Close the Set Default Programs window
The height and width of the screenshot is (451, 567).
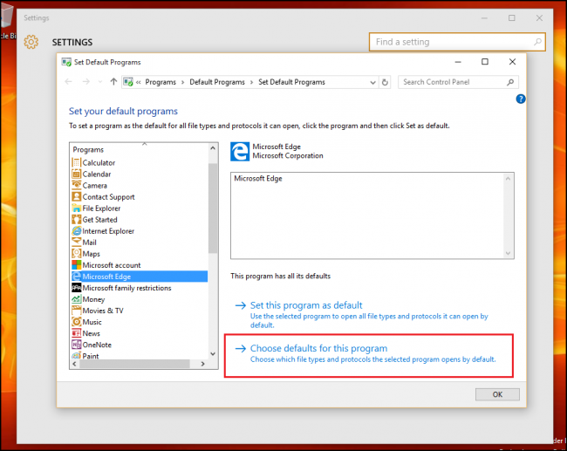(512, 62)
